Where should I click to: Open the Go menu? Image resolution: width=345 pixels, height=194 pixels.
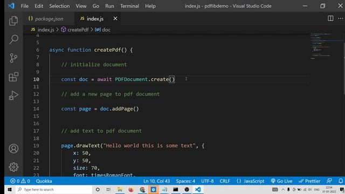(96, 6)
